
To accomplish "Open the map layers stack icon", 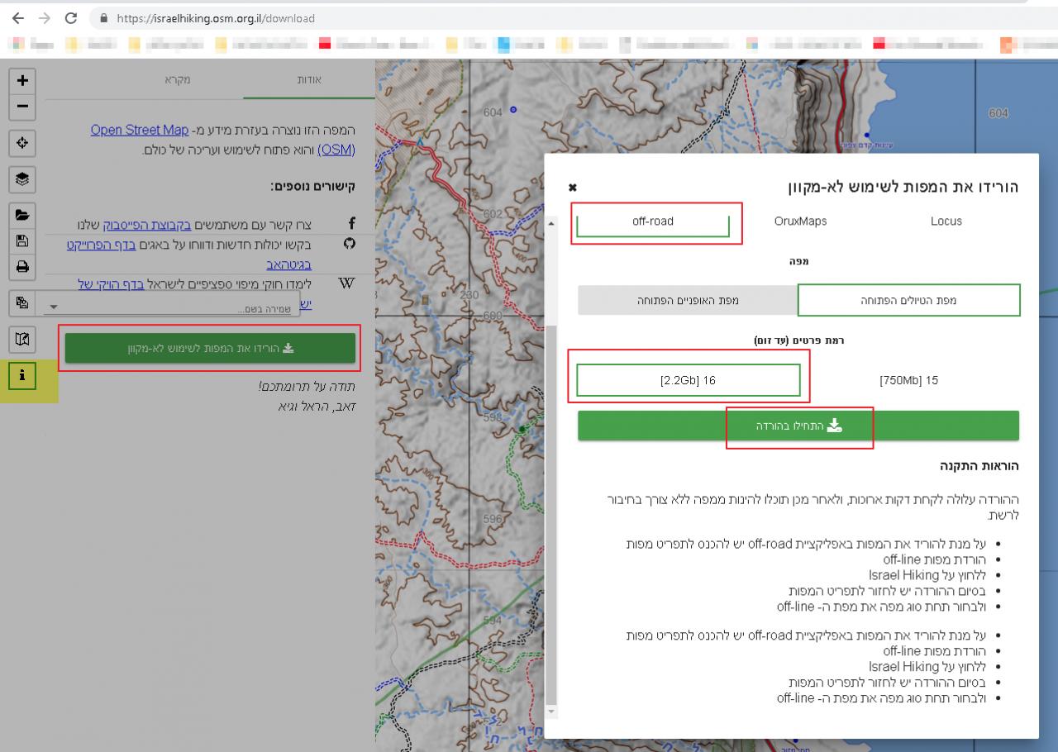I will coord(22,178).
